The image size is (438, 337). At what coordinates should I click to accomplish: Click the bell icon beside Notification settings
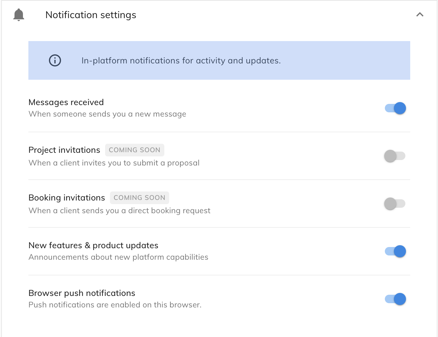[x=19, y=15]
